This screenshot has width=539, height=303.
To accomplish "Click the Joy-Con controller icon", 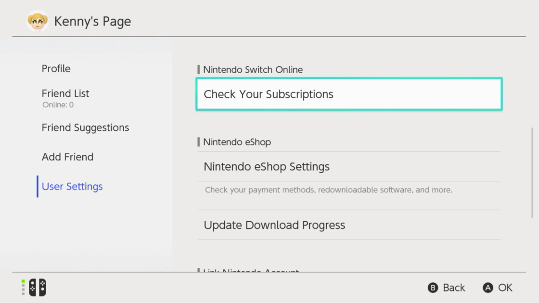I will [x=38, y=288].
